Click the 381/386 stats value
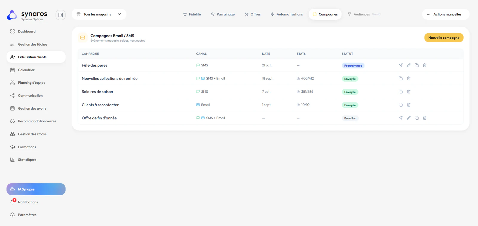Screen dimensions: 478x226 (x=307, y=92)
